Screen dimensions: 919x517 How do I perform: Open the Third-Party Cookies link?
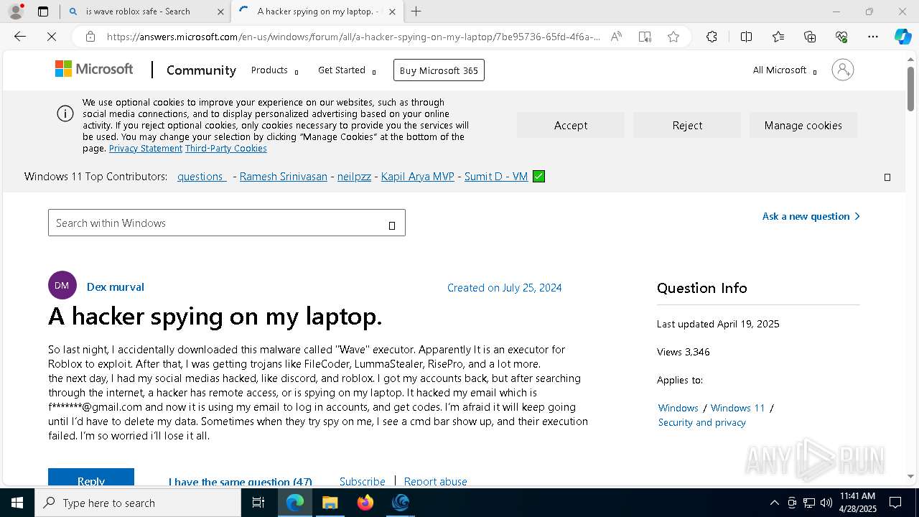point(226,149)
